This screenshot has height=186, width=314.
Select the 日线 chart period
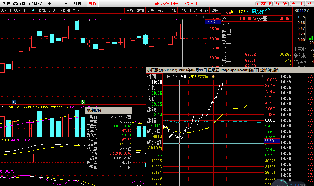[32, 10]
